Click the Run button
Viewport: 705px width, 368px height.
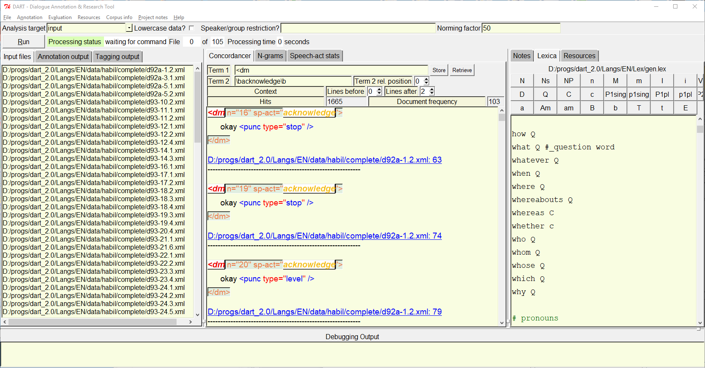tap(23, 42)
